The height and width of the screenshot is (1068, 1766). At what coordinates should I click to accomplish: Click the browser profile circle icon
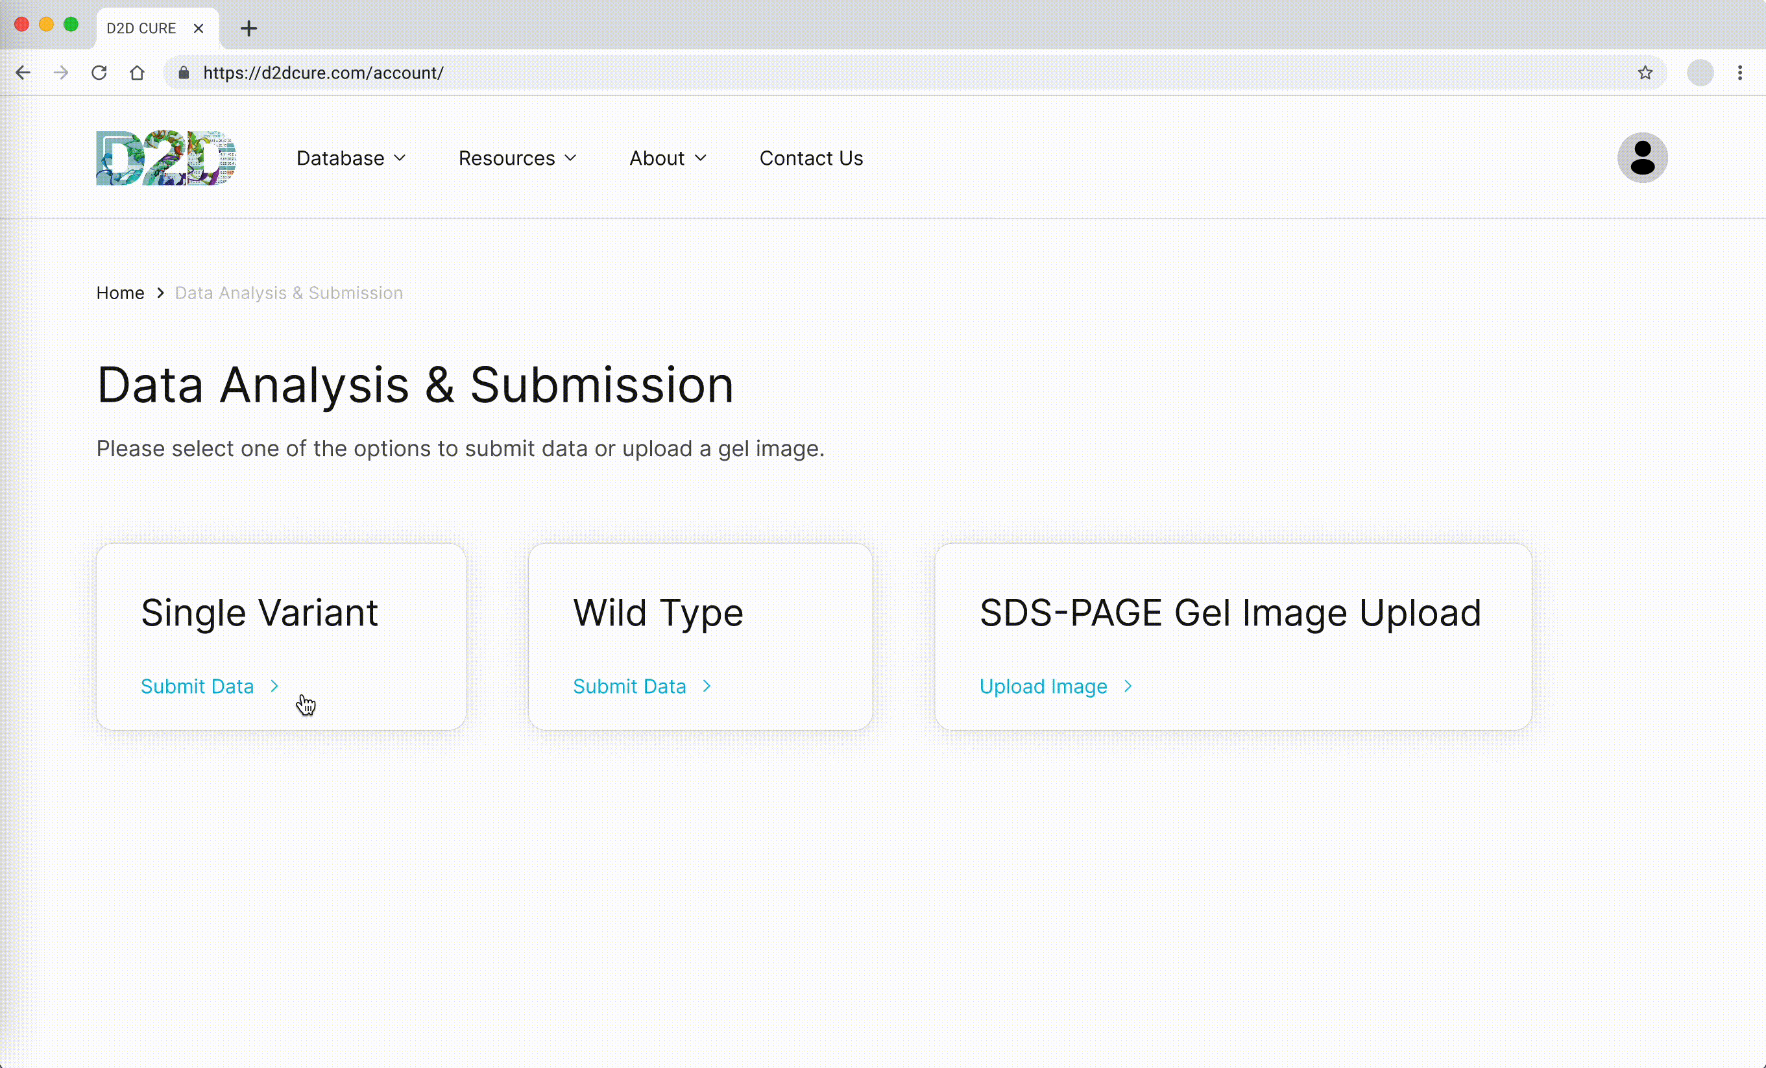[1699, 73]
